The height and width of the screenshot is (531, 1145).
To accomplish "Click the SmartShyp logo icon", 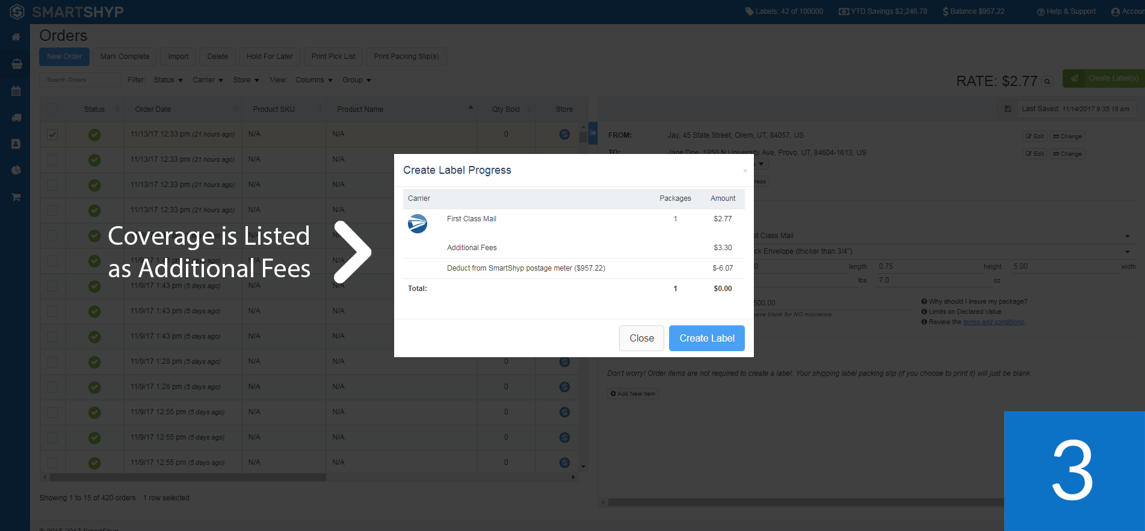I will [17, 11].
